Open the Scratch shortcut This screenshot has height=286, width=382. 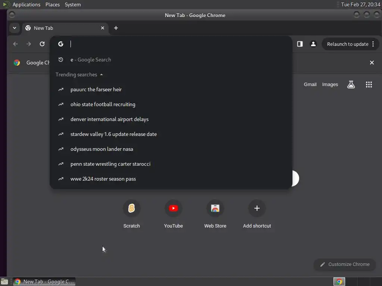click(x=132, y=214)
